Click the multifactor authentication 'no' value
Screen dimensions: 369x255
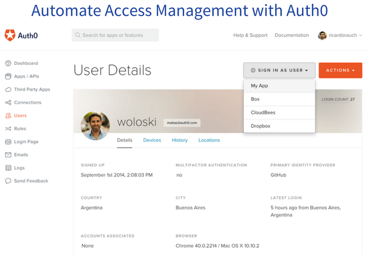click(179, 175)
